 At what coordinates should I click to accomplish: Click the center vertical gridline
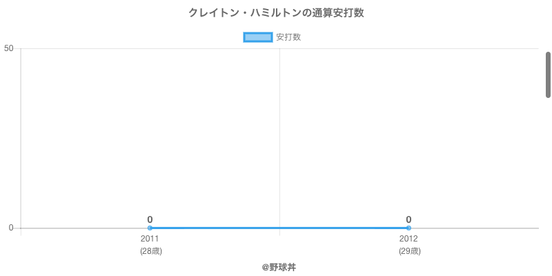click(x=279, y=138)
